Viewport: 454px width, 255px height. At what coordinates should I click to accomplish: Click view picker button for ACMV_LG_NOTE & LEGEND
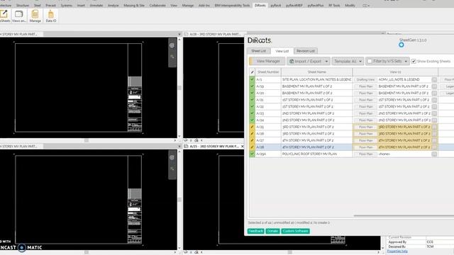pos(434,79)
